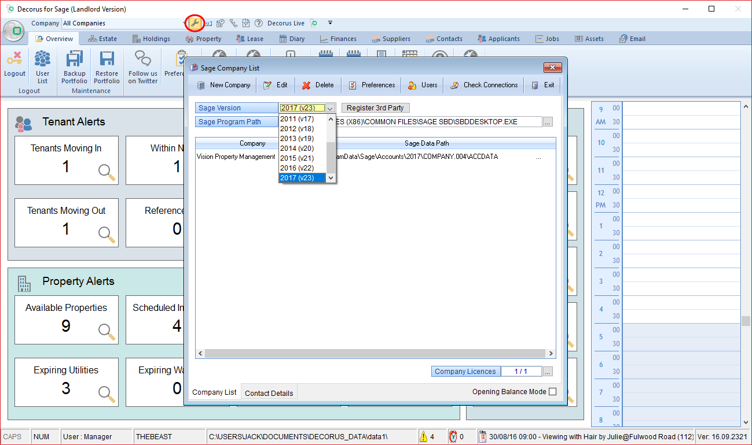752x445 pixels.
Task: Open the round Decorus application menu button
Action: click(x=14, y=31)
